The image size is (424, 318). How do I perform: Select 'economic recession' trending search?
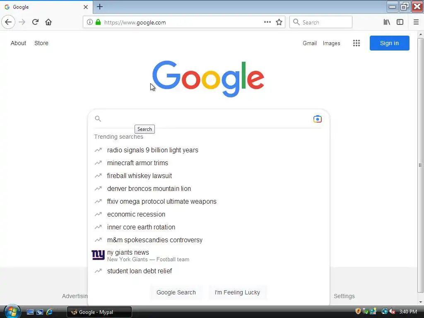(208, 214)
